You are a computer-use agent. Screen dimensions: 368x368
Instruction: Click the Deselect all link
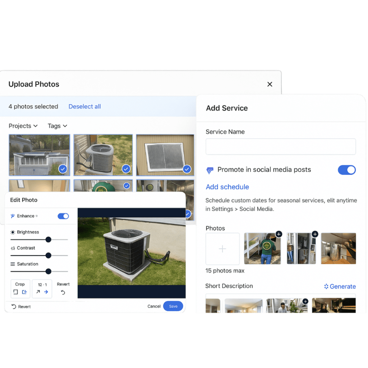tap(84, 106)
